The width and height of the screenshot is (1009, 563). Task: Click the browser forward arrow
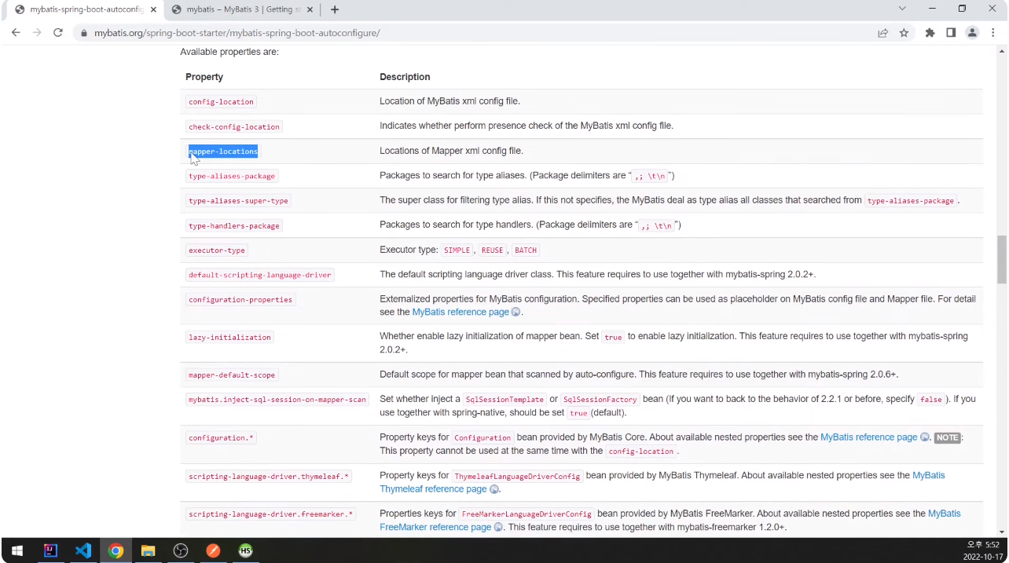tap(37, 33)
